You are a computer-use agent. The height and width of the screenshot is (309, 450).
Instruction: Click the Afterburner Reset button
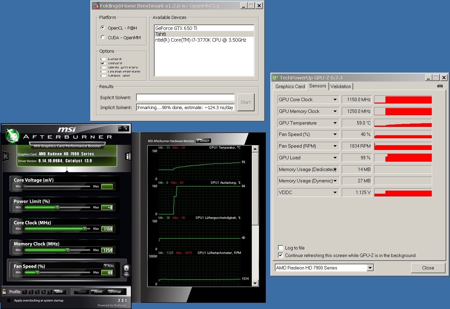click(x=98, y=291)
